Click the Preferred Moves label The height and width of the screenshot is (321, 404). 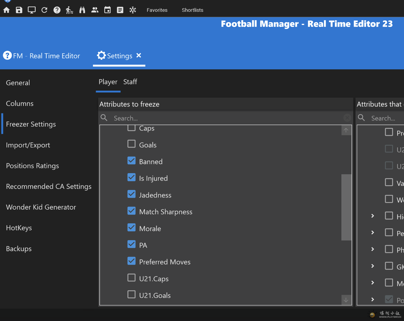165,262
